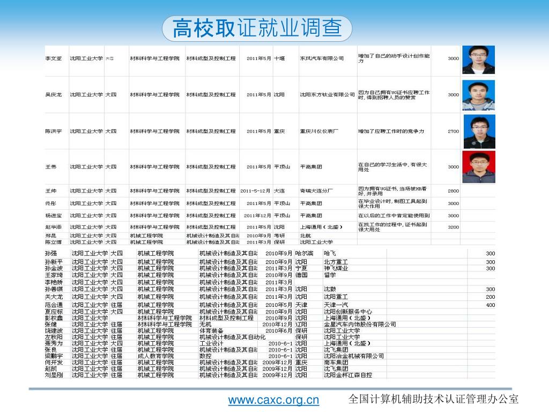
Task: Click the city cell 辽阳
Action: pyautogui.click(x=301, y=325)
